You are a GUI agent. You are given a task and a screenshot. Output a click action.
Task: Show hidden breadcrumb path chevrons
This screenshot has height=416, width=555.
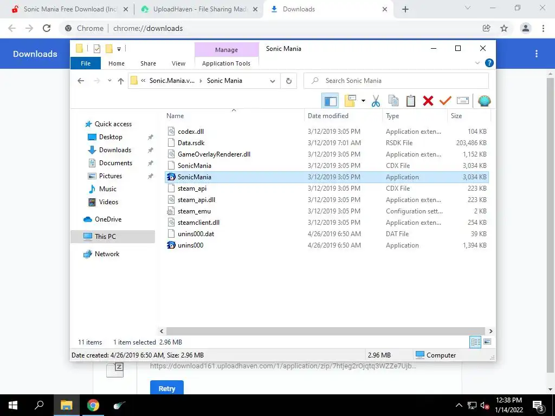click(143, 81)
